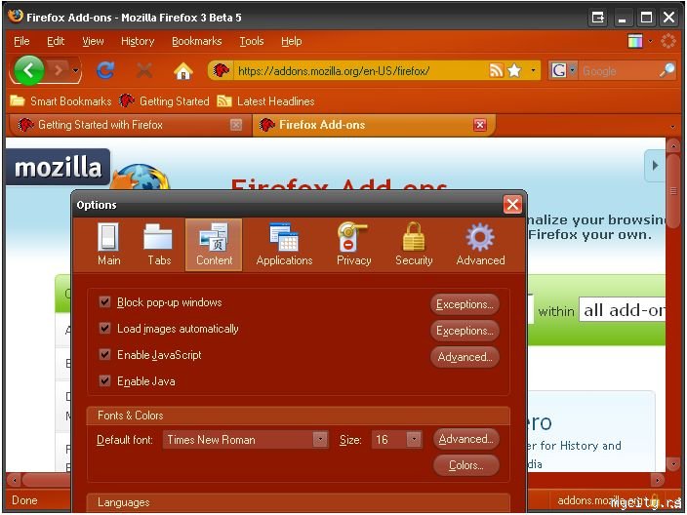The image size is (687, 515).
Task: Click the vertical scrollbar up arrow
Action: click(673, 145)
